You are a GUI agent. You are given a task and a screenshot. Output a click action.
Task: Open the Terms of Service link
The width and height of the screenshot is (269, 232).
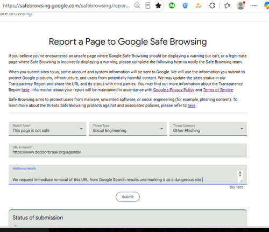point(218,90)
